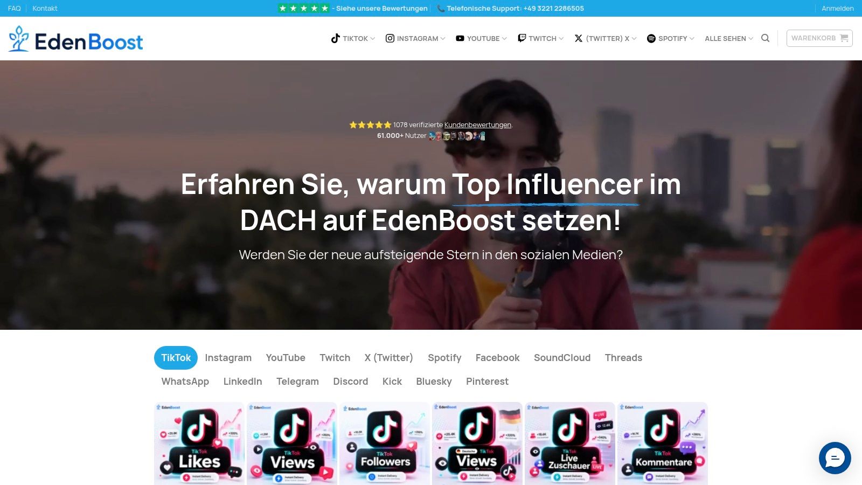This screenshot has height=485, width=862.
Task: Click the TikTok icon in navigation
Action: 335,38
